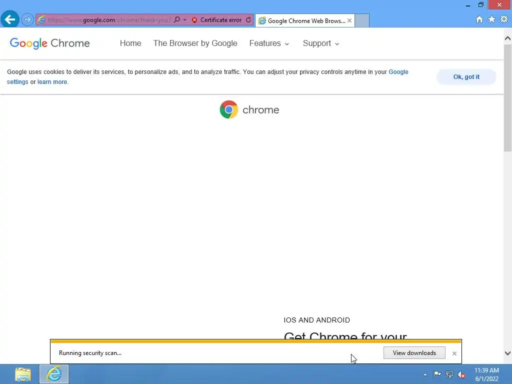The width and height of the screenshot is (512, 384).
Task: Open the network status tray icon
Action: click(x=449, y=374)
